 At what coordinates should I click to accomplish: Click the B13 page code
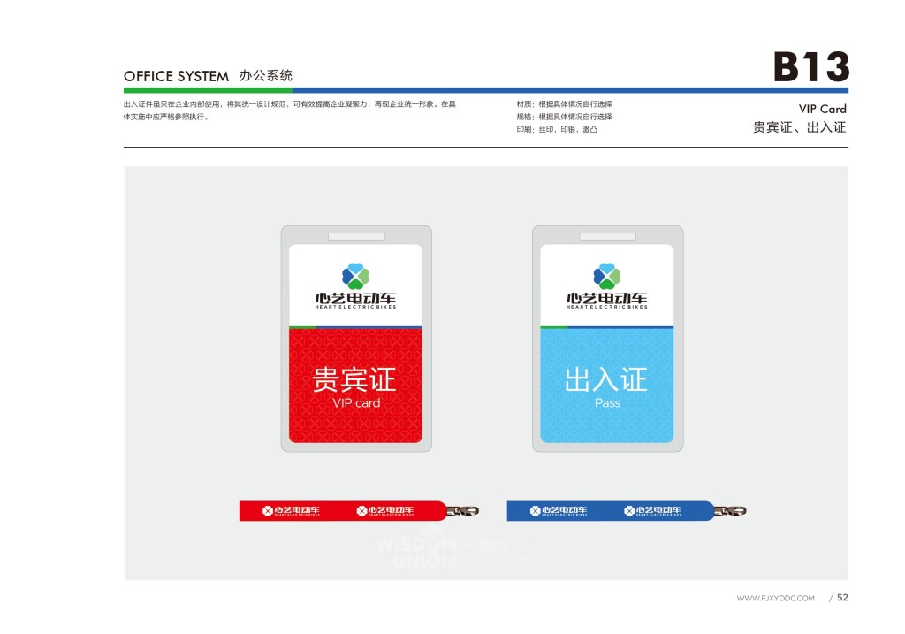pos(810,67)
